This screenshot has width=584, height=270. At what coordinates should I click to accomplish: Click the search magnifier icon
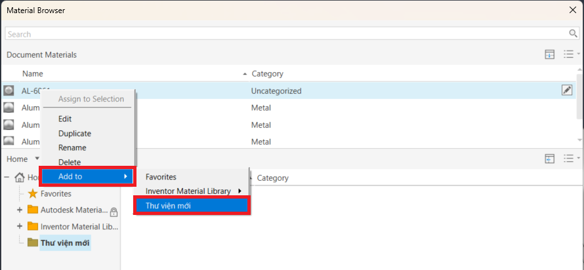574,33
